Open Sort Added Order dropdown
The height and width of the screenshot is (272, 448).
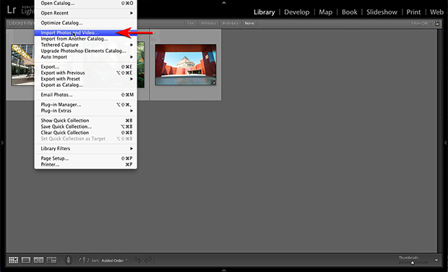114,260
